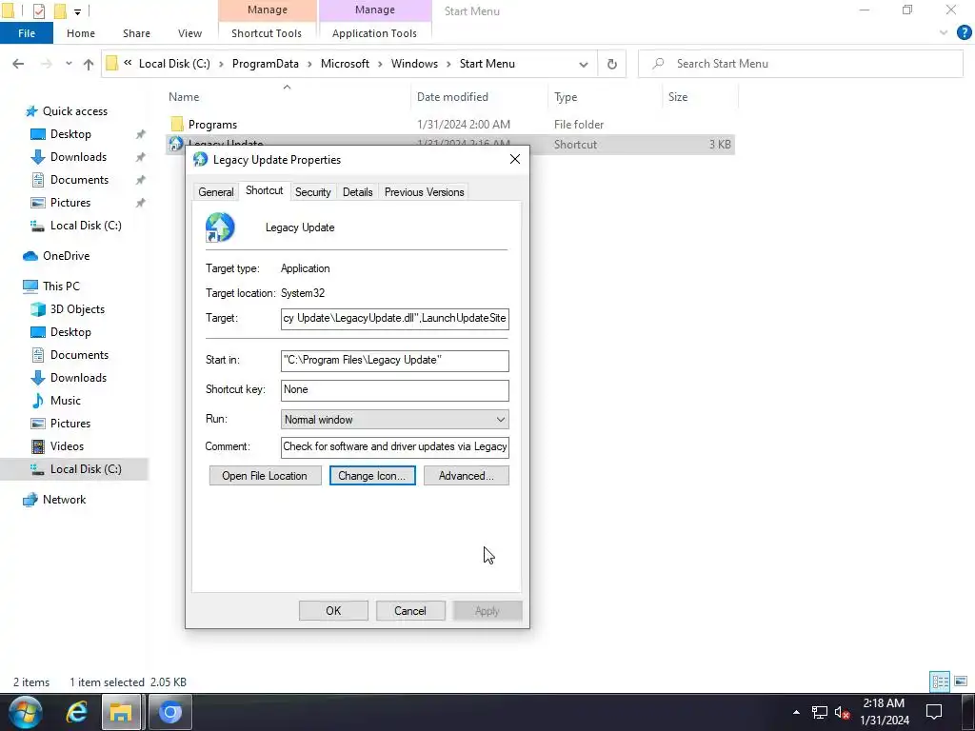Cancel the Legacy Update Properties dialog
Image resolution: width=975 pixels, height=731 pixels.
point(410,610)
